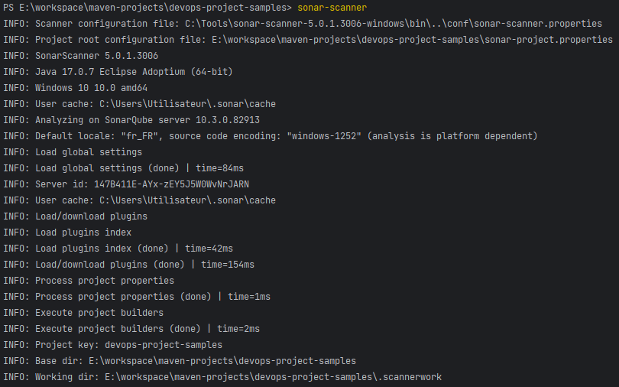Click the Load/download plugins line
This screenshot has height=387, width=619.
(76, 216)
